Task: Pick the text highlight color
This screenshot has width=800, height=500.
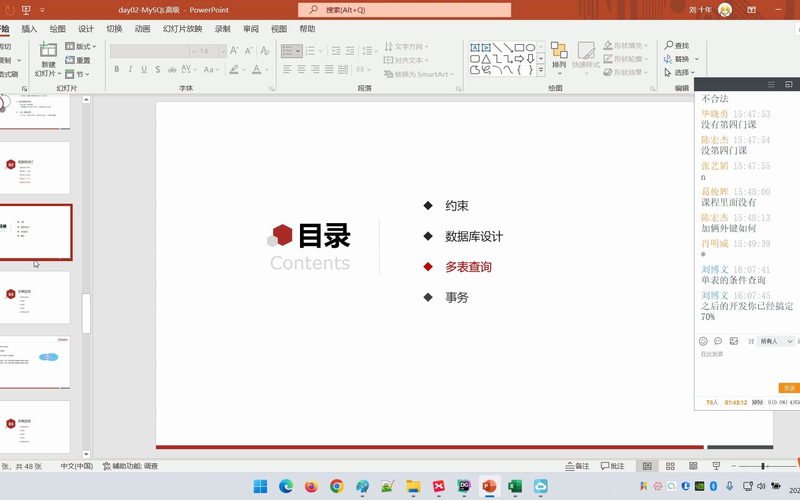Action: pyautogui.click(x=234, y=69)
